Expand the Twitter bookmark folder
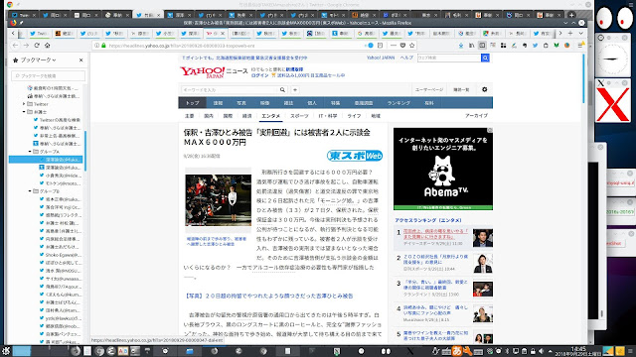Screen dimensions: 636x357 [24, 104]
